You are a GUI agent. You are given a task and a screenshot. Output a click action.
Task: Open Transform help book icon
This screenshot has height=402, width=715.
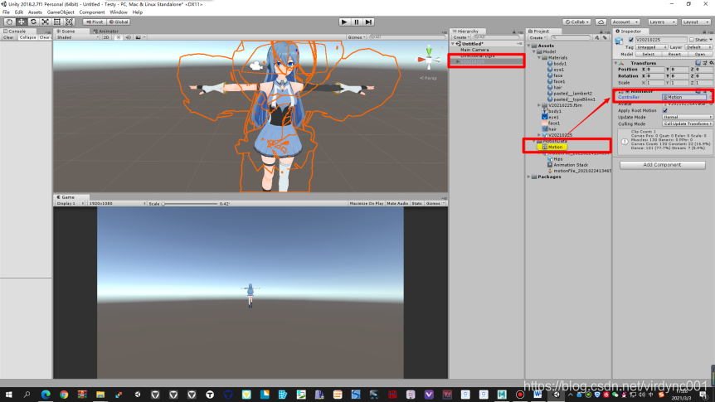(698, 63)
